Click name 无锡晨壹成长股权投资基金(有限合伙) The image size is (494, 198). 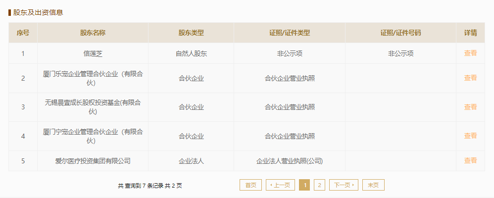(x=93, y=107)
